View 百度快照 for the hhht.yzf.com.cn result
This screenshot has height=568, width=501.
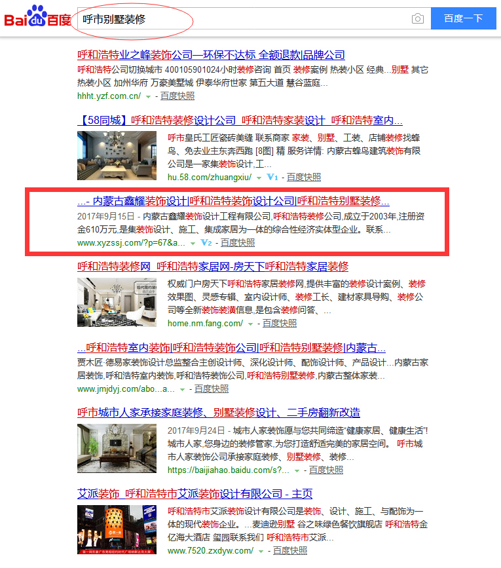tap(177, 96)
